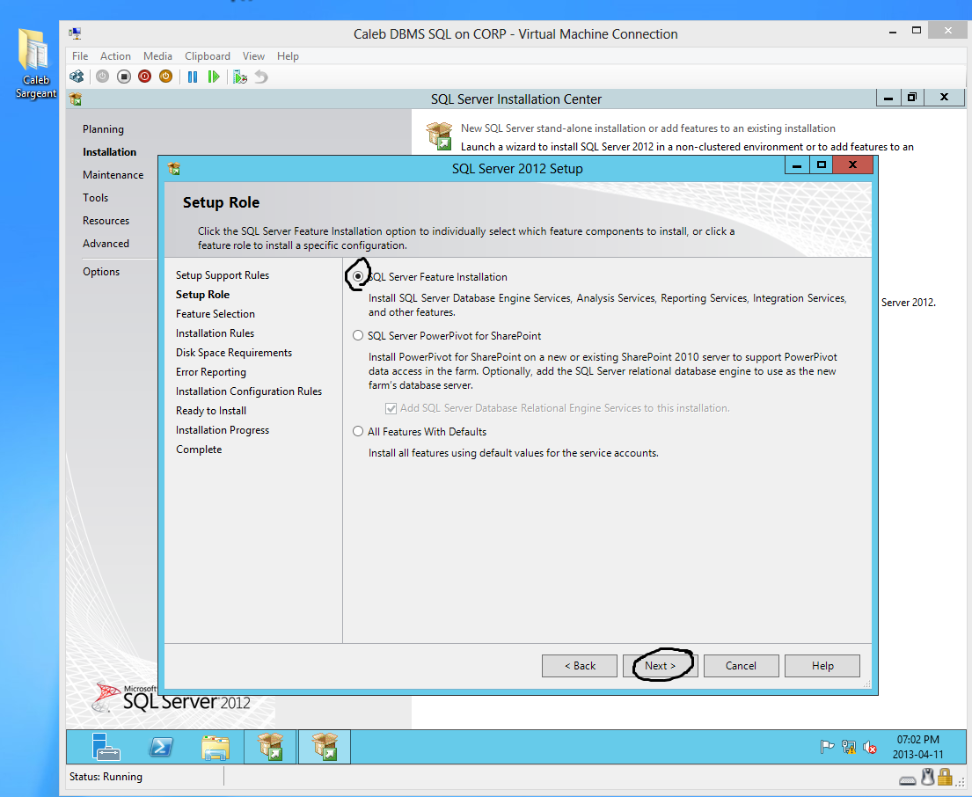Pause the virtual machine
This screenshot has width=972, height=797.
(x=193, y=77)
